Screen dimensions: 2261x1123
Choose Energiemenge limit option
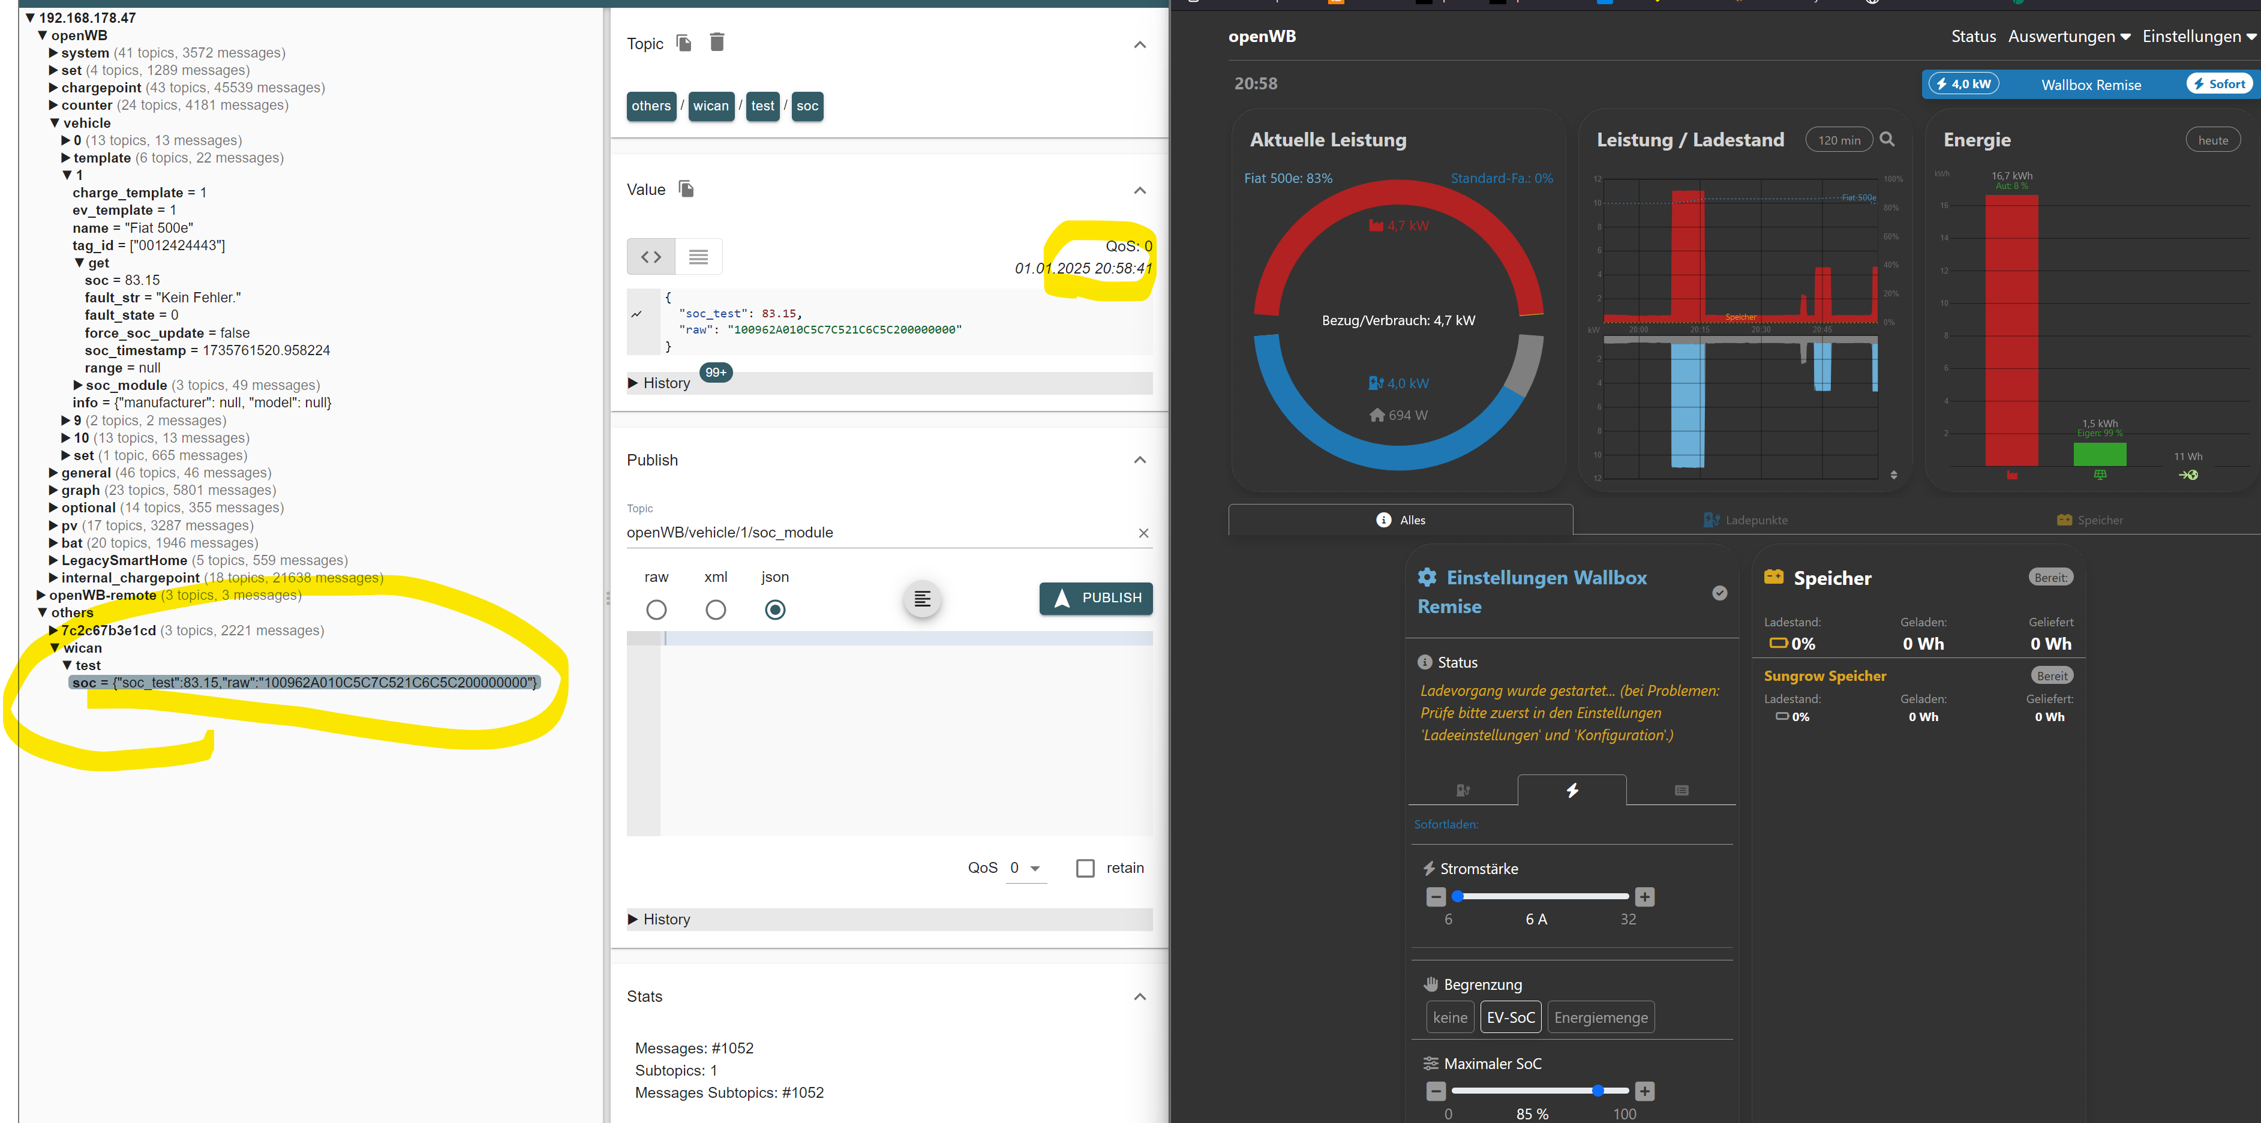[1600, 1017]
